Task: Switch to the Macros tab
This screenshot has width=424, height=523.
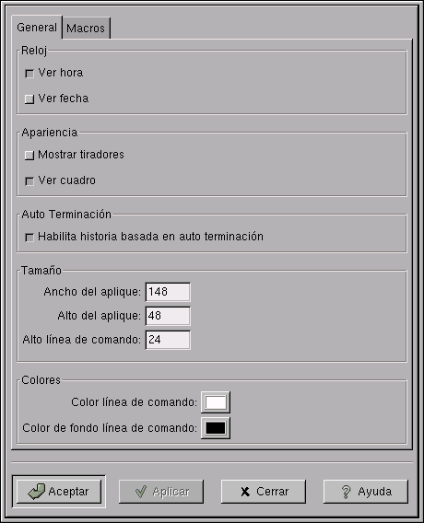Action: [86, 28]
